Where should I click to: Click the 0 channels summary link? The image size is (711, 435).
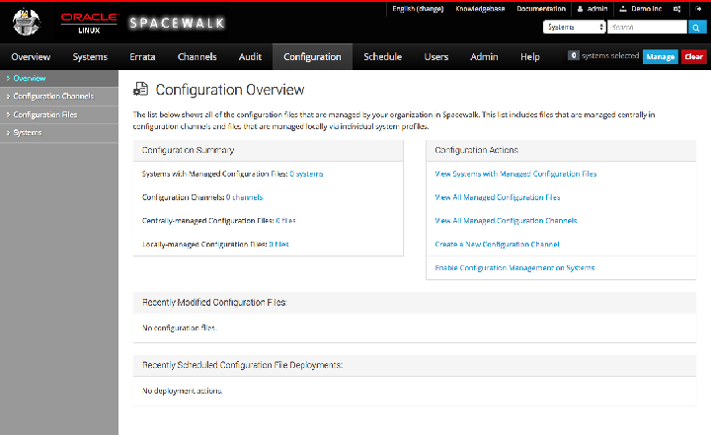pos(245,197)
